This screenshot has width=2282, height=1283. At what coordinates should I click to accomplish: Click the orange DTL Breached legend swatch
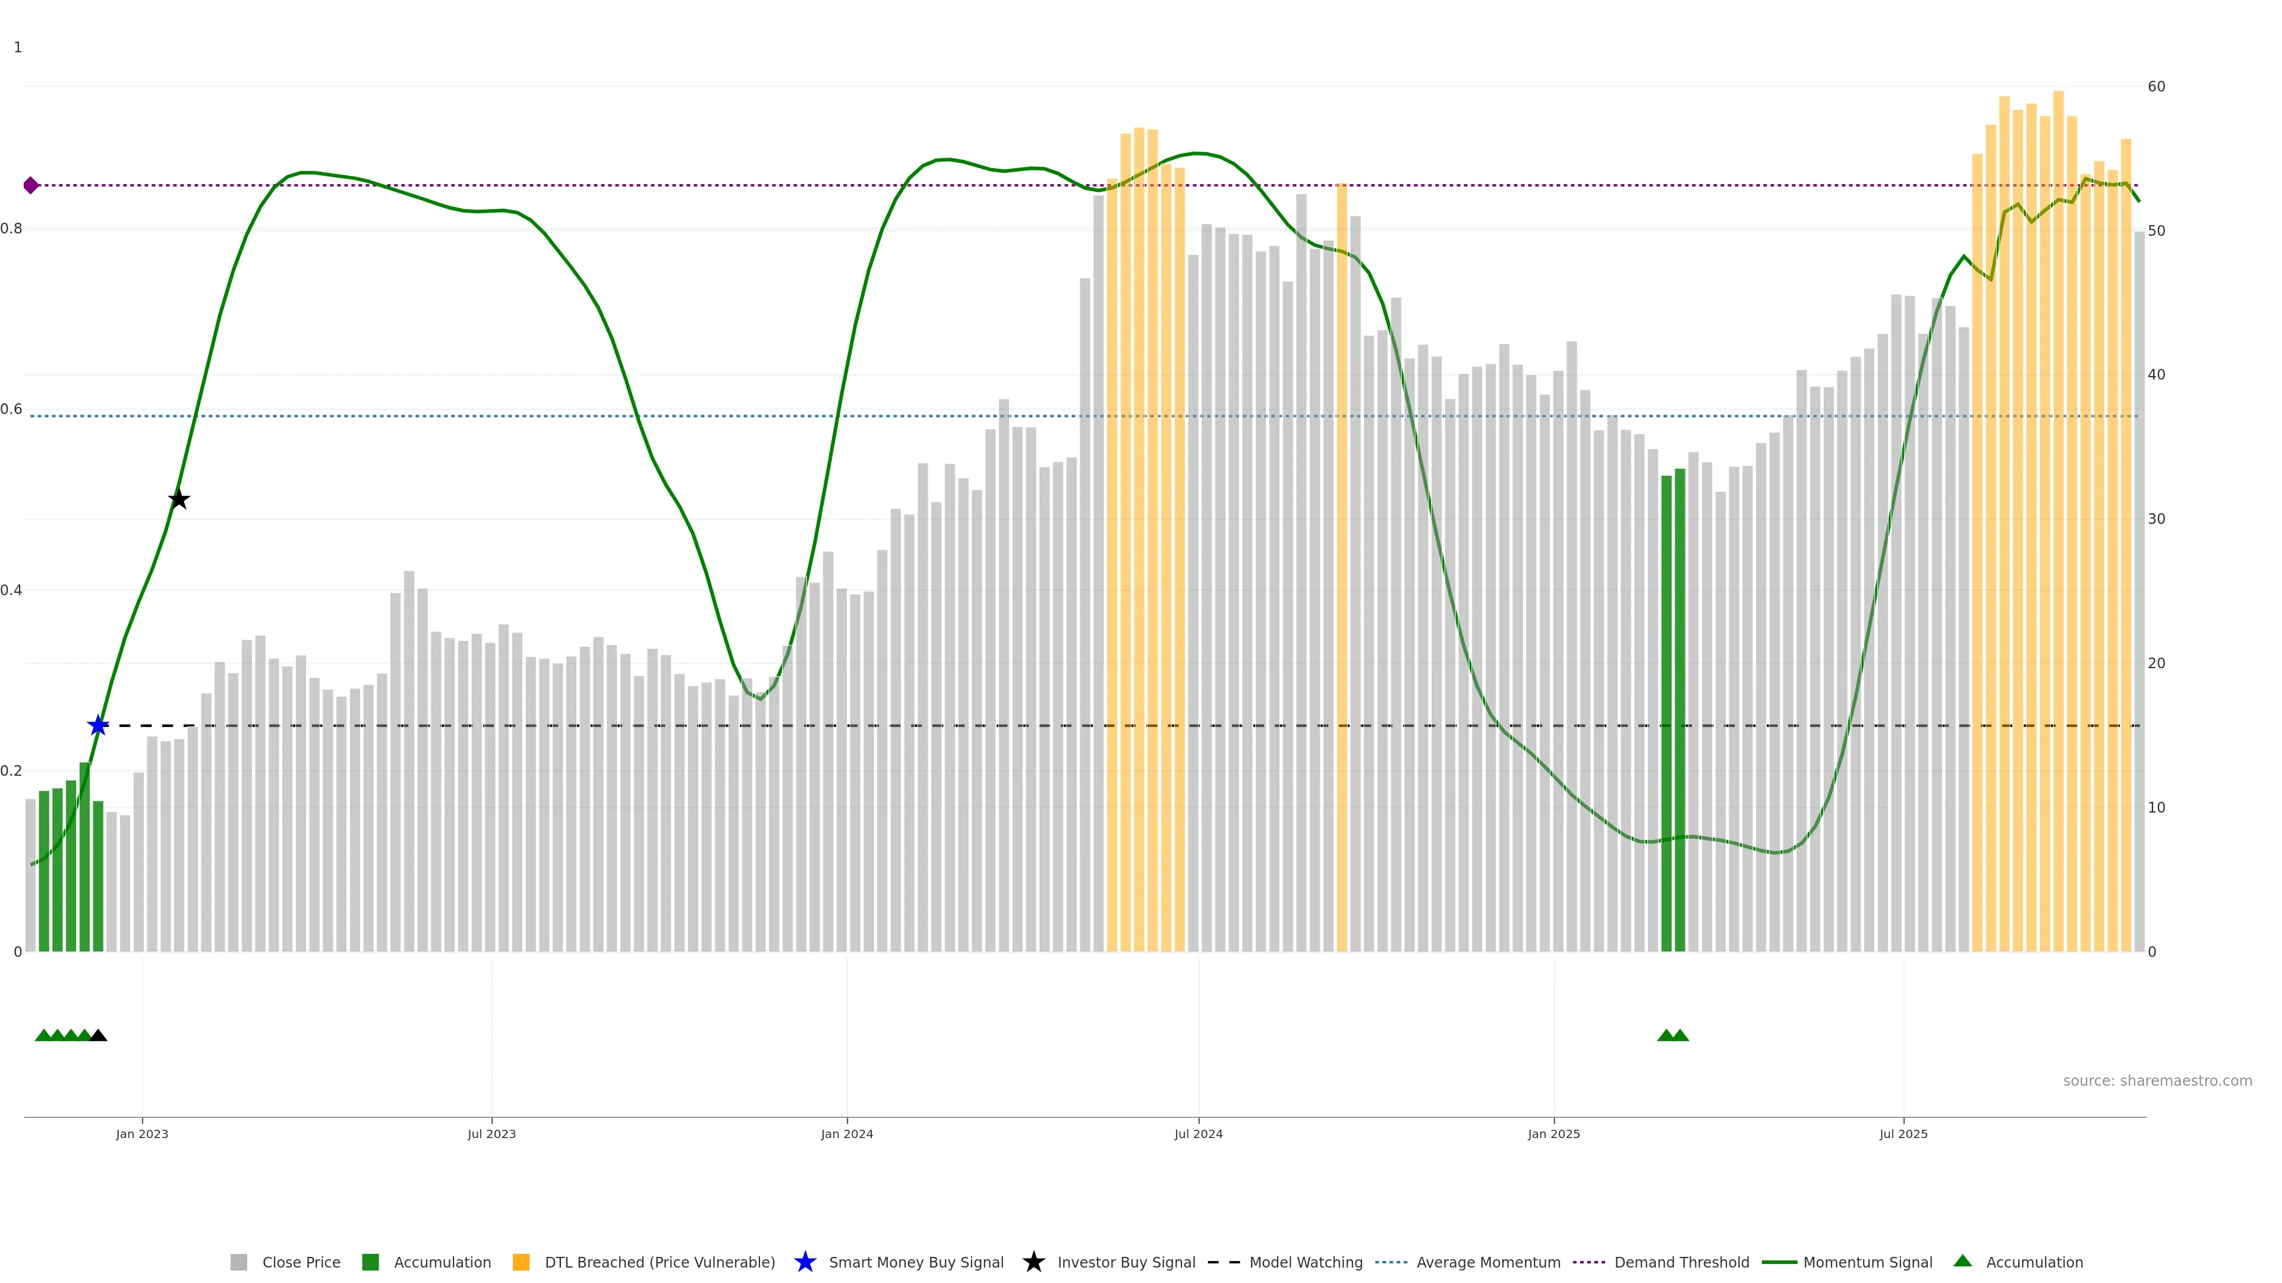pyautogui.click(x=521, y=1262)
